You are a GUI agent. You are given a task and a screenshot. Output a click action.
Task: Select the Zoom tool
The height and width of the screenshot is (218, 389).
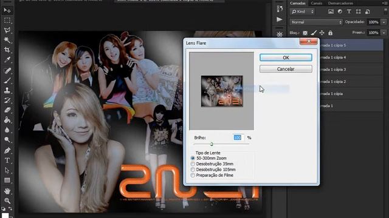[x=7, y=200]
